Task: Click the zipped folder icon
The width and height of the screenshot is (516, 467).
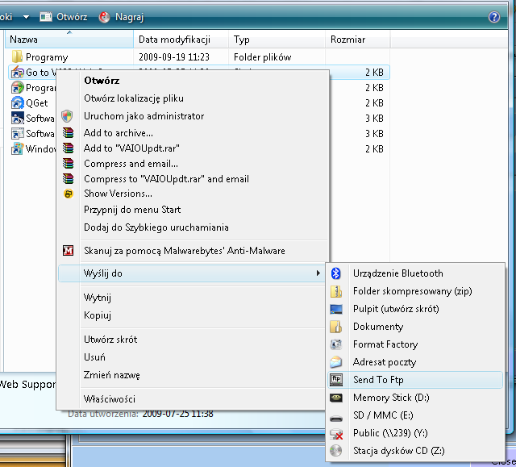Action: click(336, 291)
